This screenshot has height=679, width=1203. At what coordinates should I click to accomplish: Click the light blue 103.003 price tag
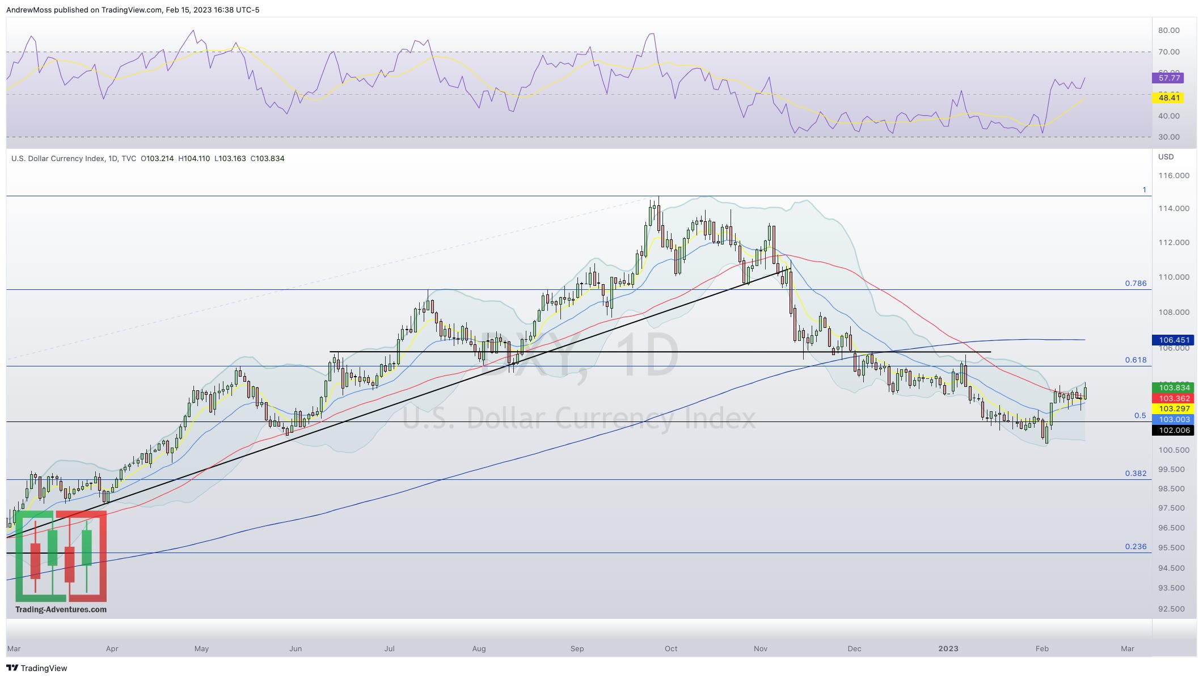[x=1174, y=419]
